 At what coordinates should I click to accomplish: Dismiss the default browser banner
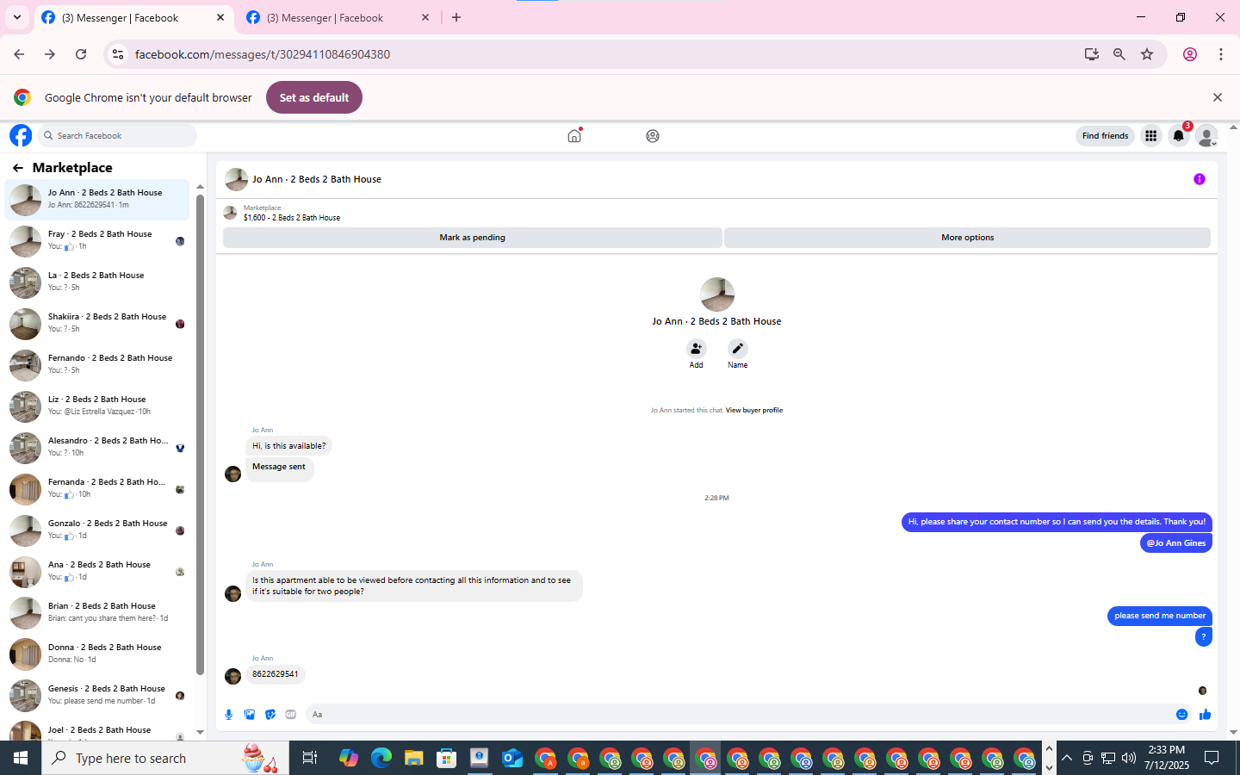point(1217,97)
